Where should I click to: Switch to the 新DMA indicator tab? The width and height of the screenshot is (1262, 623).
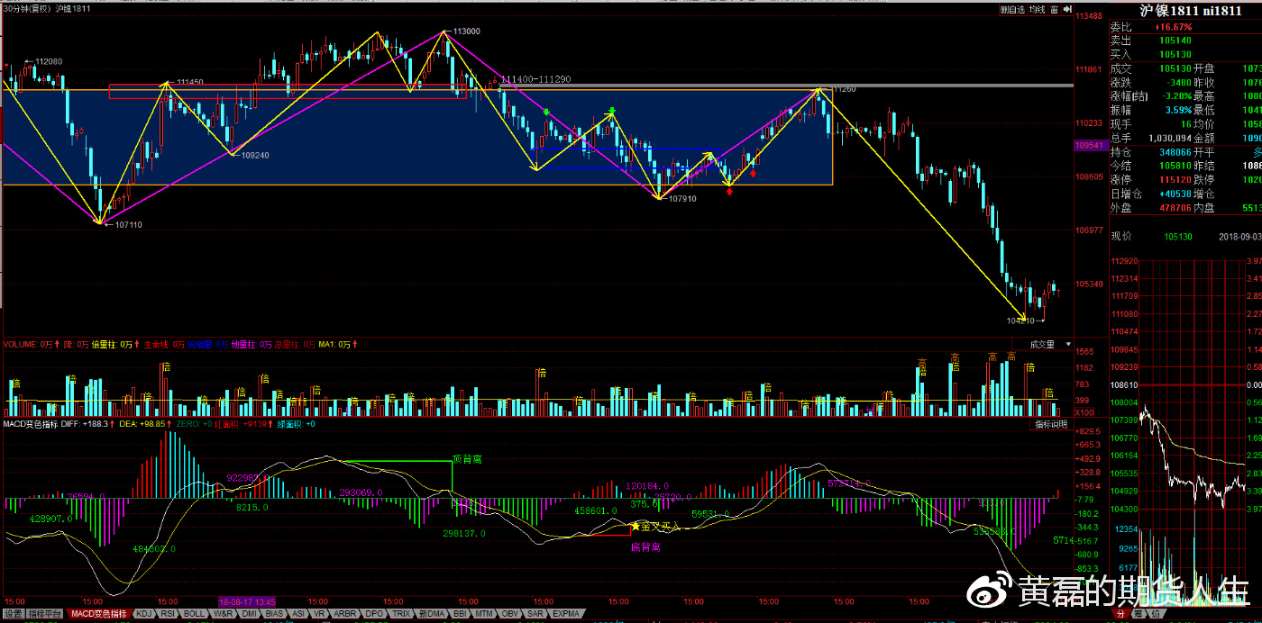tap(432, 613)
